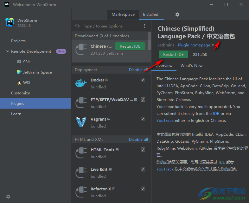Image resolution: width=249 pixels, height=203 pixels.
Task: Click the search magnifier icon
Action: point(78,26)
